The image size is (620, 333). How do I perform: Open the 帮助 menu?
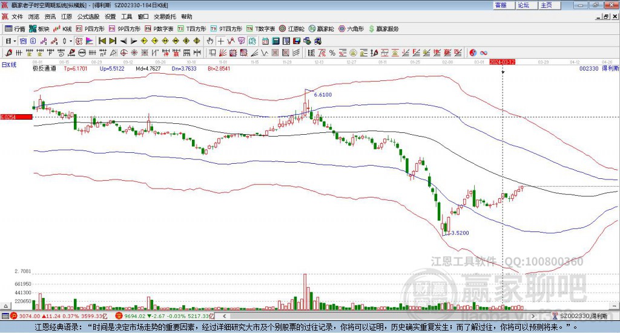186,16
